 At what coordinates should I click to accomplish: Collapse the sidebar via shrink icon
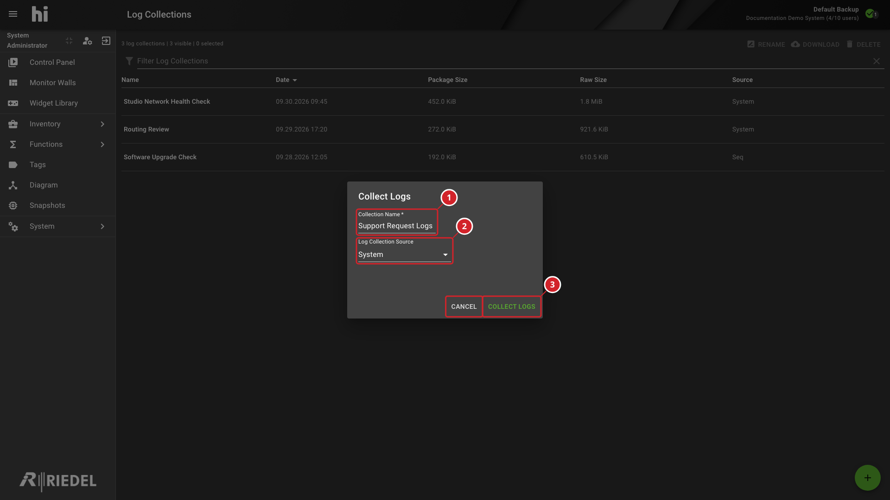point(69,41)
